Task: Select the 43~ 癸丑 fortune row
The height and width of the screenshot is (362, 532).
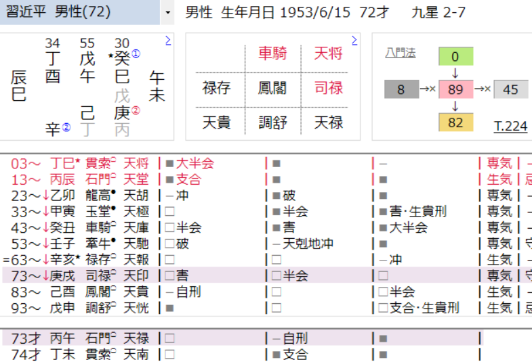Action: tap(267, 227)
